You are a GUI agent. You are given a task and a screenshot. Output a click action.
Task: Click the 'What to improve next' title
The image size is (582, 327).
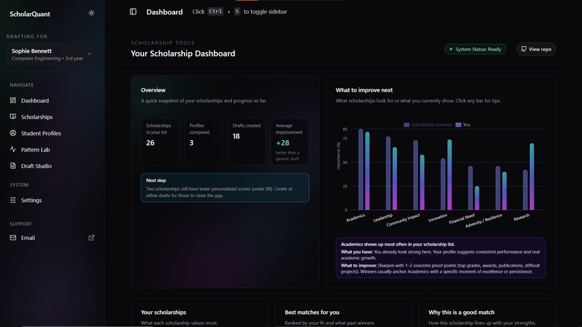click(x=364, y=90)
